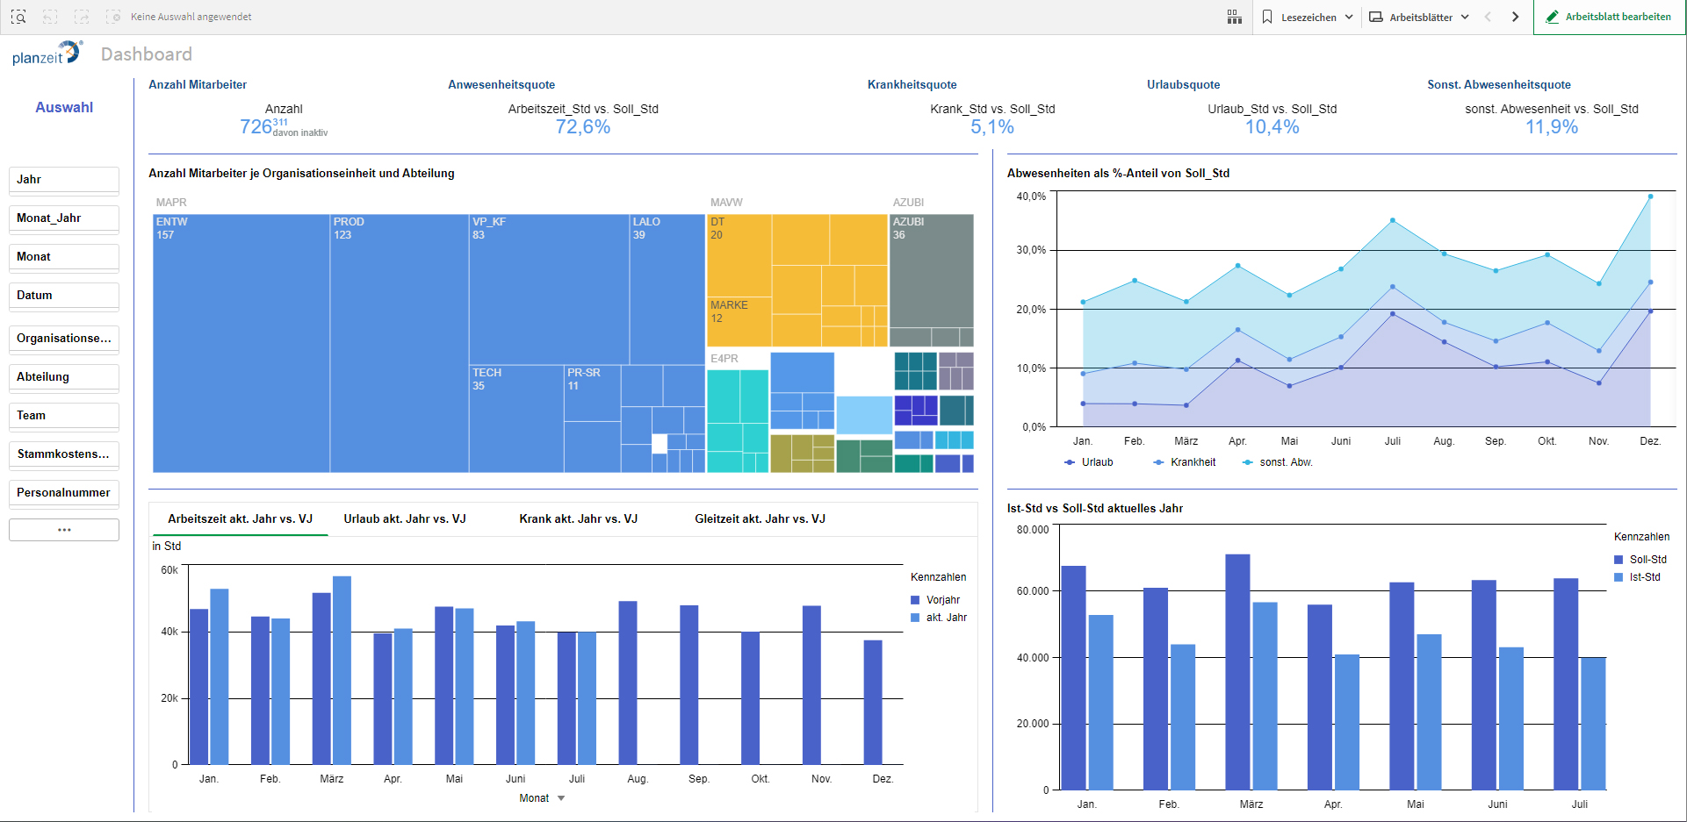Screen dimensions: 1687x822
Task: Switch to Urlaub akt. Jahr vs. VJ tab
Action: (404, 518)
